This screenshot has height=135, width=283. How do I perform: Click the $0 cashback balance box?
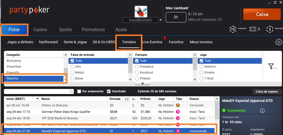(176, 17)
